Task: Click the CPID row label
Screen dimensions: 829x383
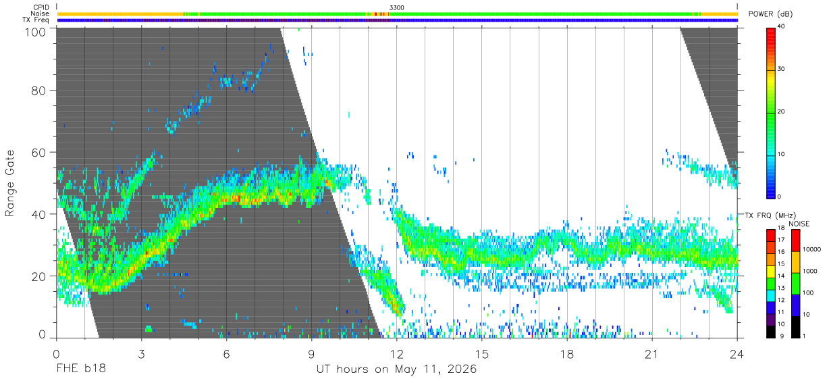Action: [42, 7]
